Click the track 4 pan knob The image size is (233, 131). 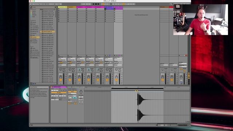[x=88, y=77]
